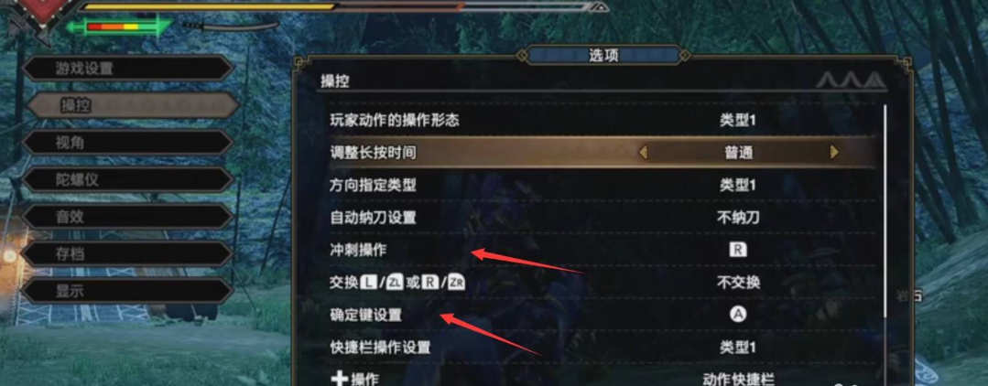Image resolution: width=988 pixels, height=386 pixels.
Task: Click the mountain emblem at panel top-right
Action: 850,80
